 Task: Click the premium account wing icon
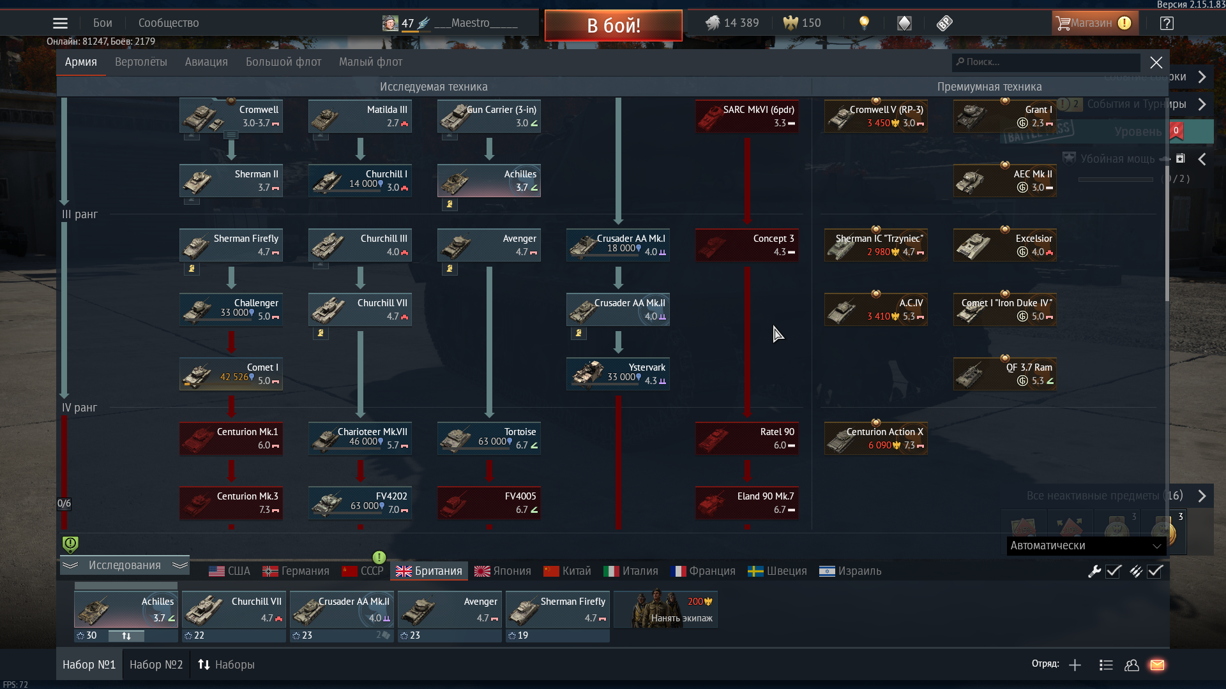click(423, 23)
